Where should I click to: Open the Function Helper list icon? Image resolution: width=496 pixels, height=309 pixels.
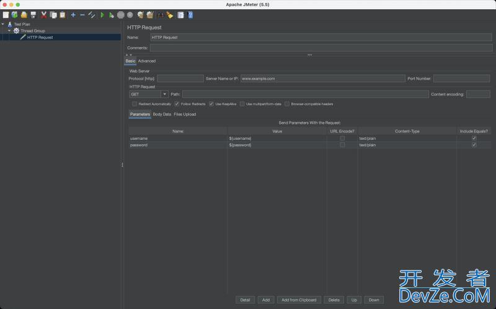tap(180, 15)
